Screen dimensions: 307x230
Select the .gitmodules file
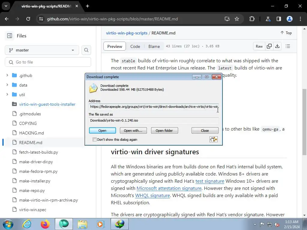click(x=30, y=114)
